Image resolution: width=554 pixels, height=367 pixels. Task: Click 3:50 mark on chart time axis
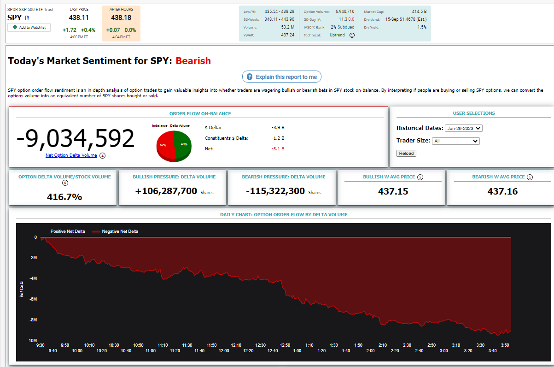(x=505, y=345)
